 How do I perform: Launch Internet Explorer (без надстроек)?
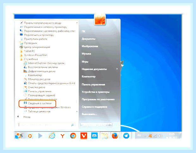[44, 63]
